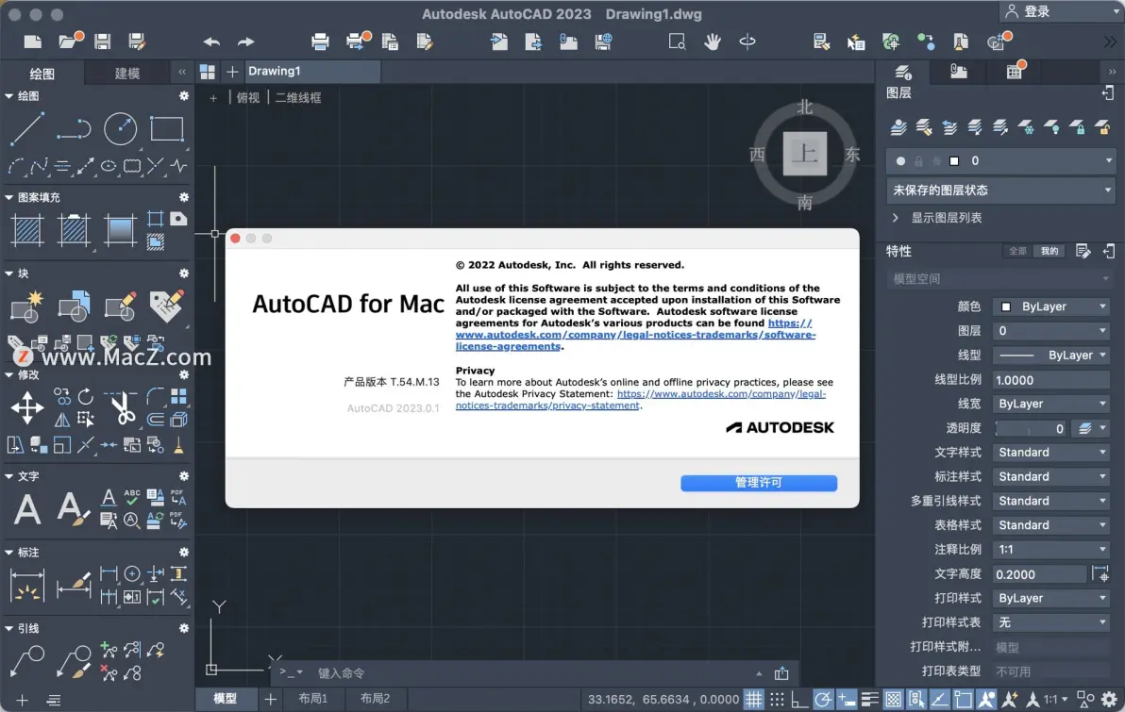Click the Redo arrow in toolbar
Screen dimensions: 1125x712
[245, 41]
